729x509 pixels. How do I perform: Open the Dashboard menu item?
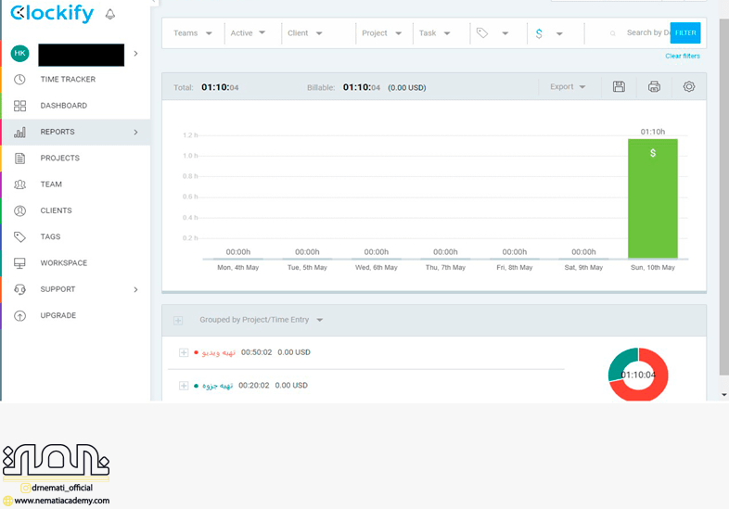coord(63,106)
